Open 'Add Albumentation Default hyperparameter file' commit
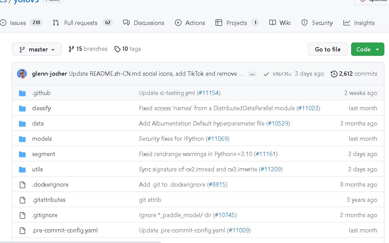 point(202,123)
